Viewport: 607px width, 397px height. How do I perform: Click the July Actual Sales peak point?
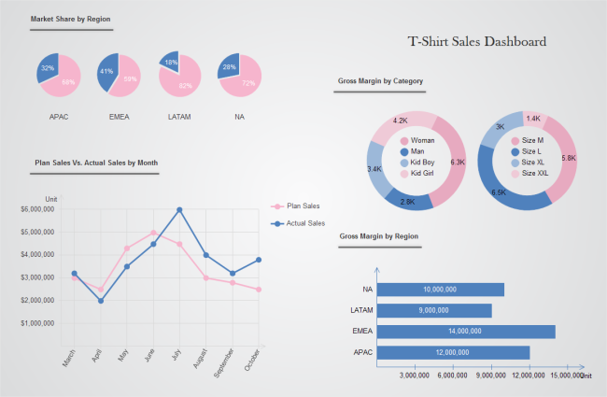click(x=179, y=210)
